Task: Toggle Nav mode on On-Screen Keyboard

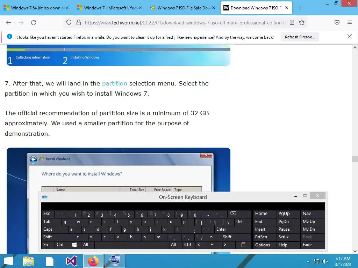Action: click(313, 214)
